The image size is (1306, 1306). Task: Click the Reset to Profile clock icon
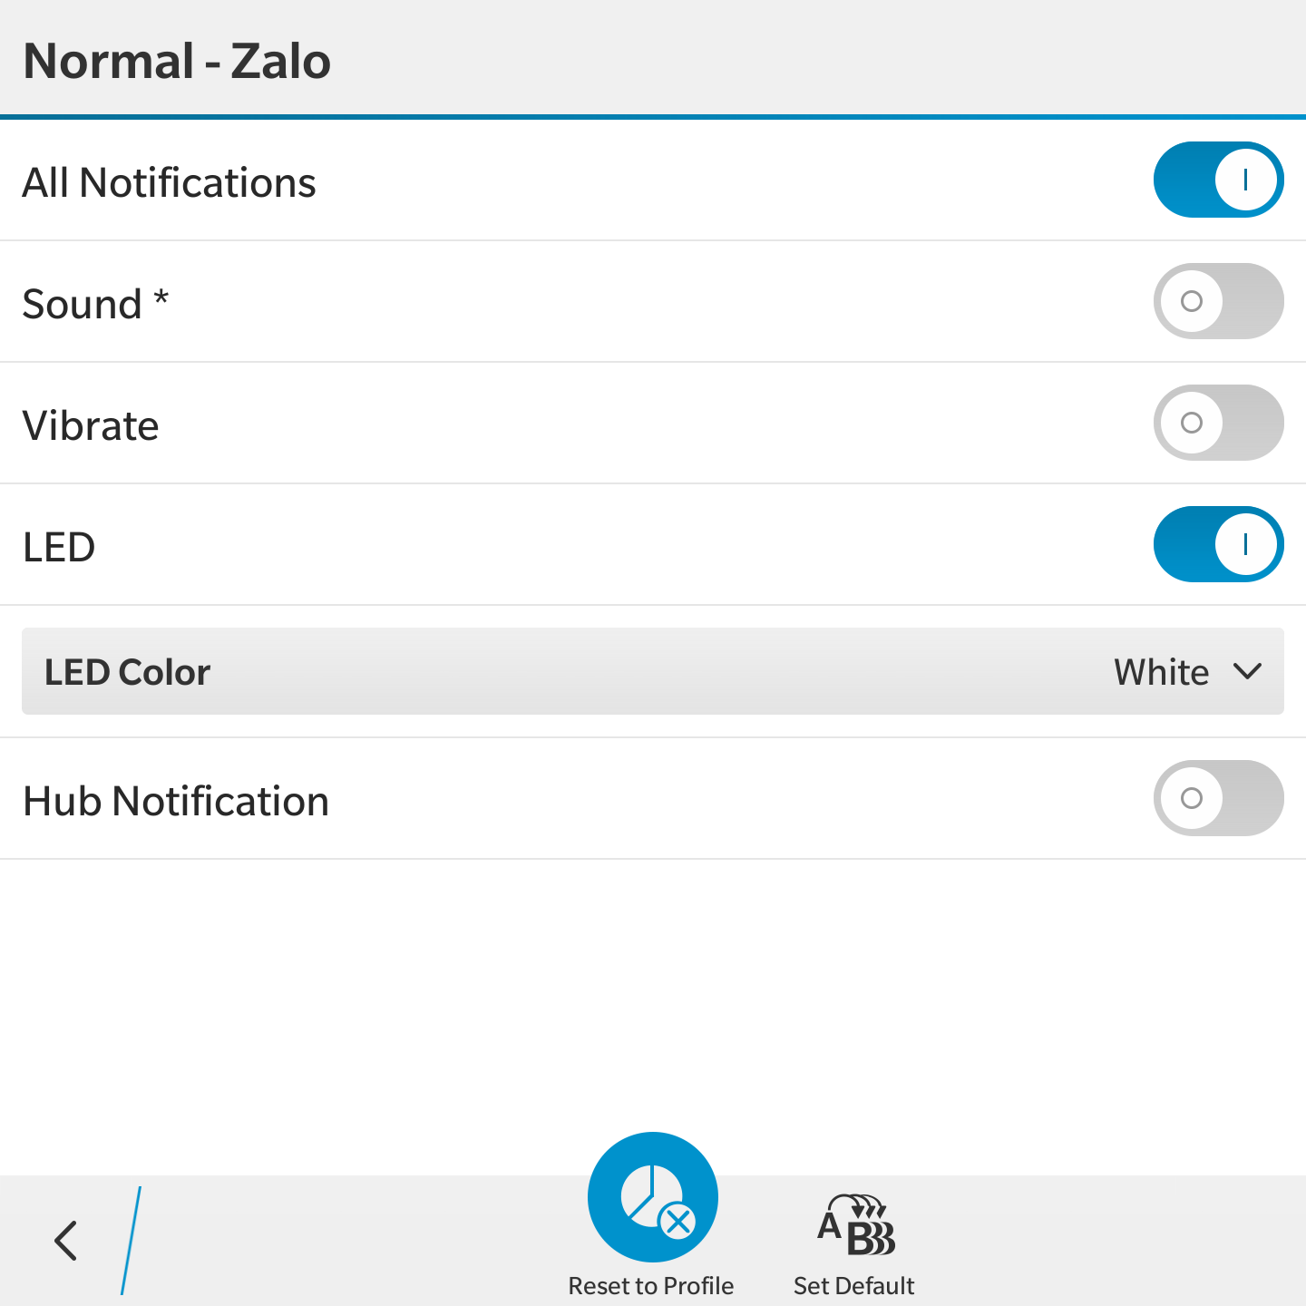coord(653,1197)
